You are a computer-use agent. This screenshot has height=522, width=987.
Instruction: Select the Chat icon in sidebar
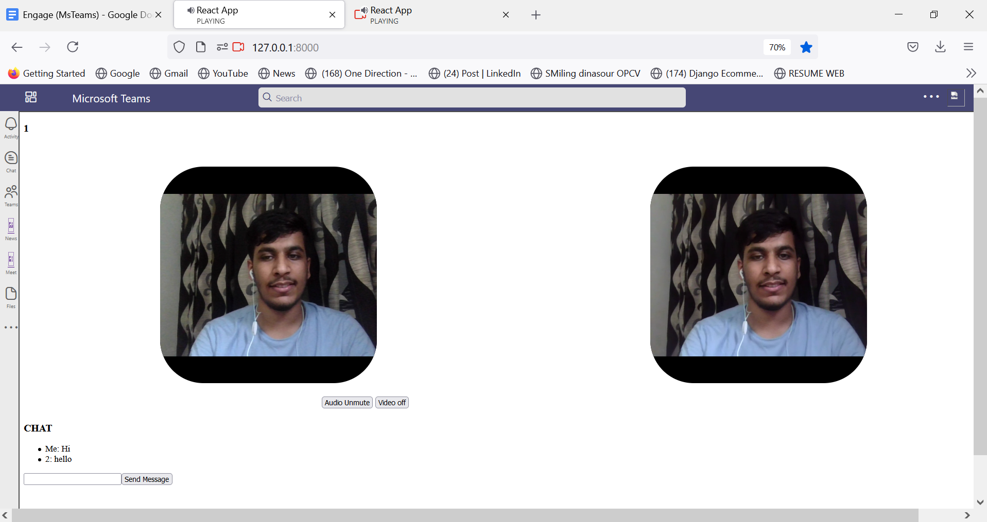[10, 160]
